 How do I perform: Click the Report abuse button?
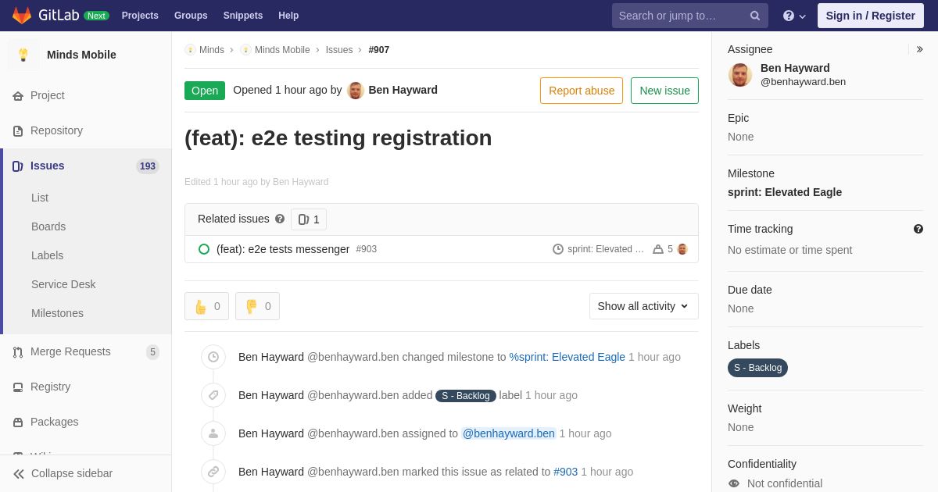coord(582,91)
